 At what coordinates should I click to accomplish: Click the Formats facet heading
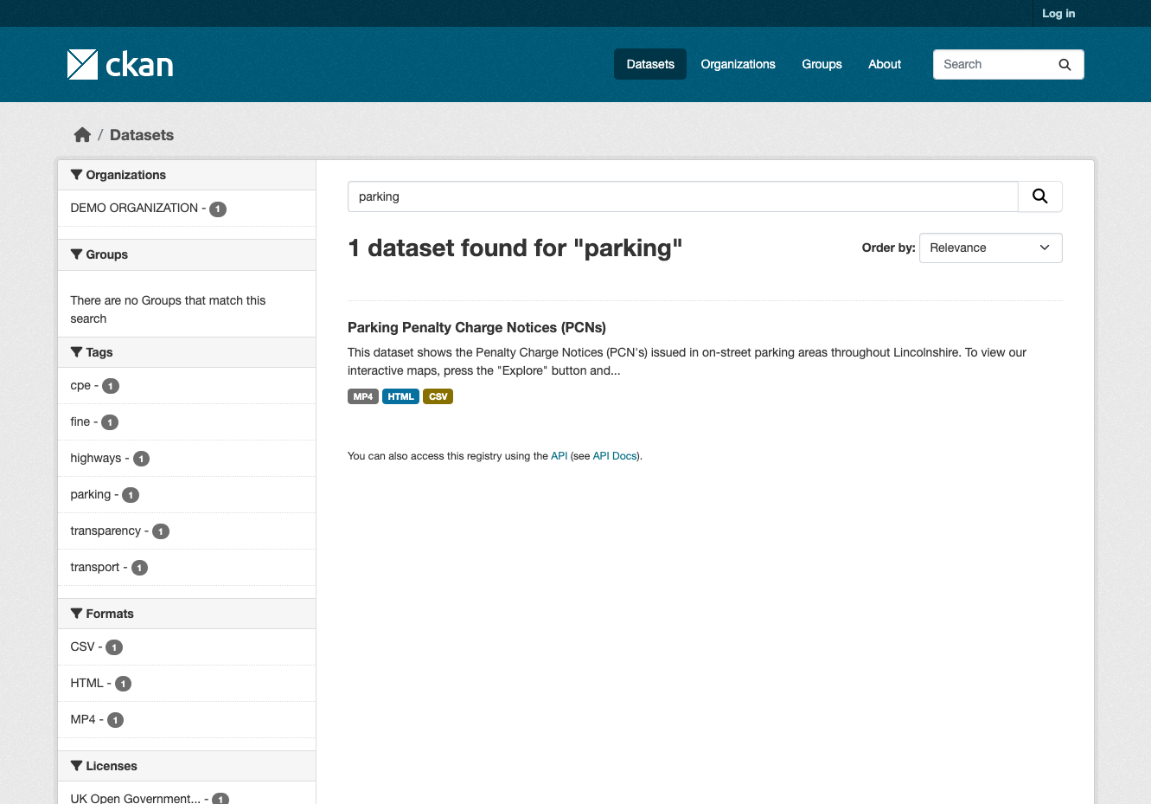(187, 614)
